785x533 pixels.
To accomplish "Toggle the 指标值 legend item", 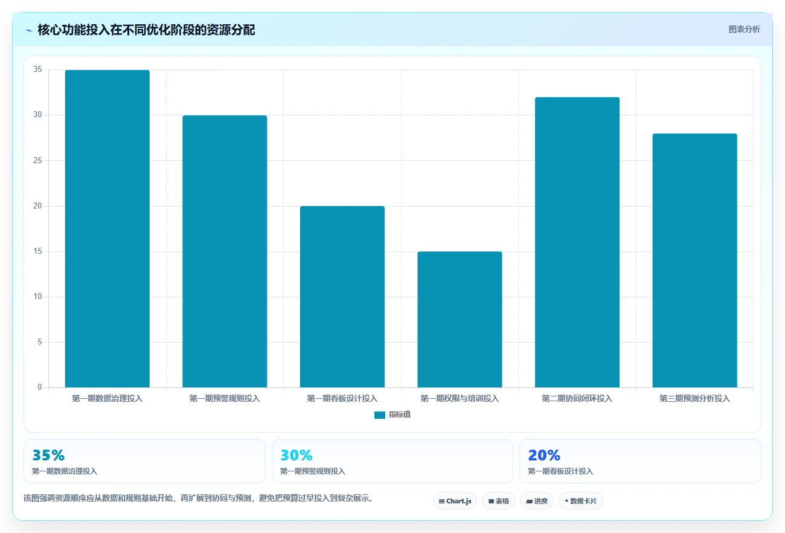I will click(x=392, y=415).
